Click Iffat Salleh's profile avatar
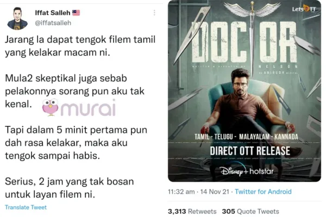 tap(17, 18)
